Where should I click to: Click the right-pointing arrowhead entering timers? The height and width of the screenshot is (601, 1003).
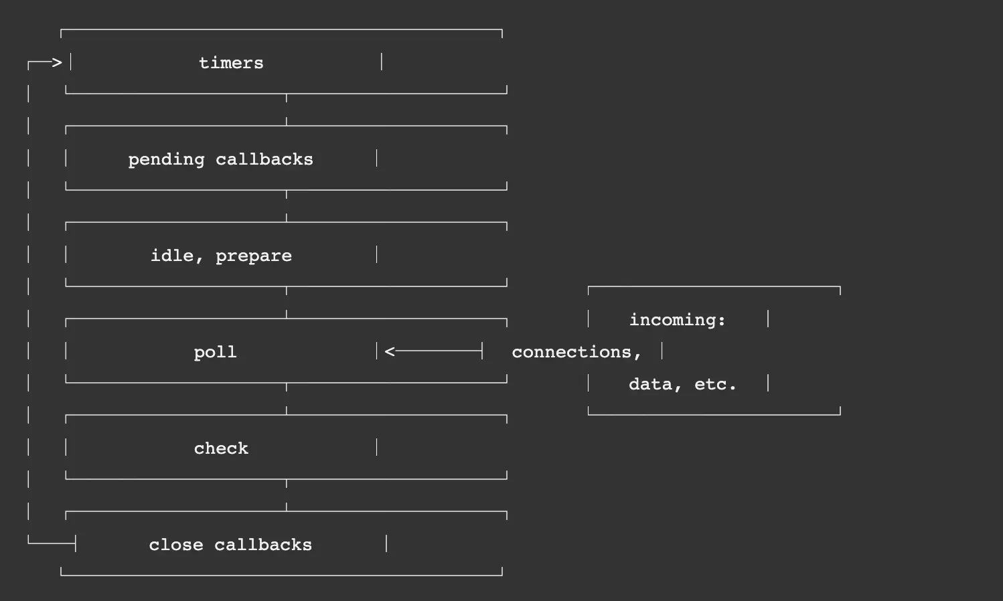[57, 63]
